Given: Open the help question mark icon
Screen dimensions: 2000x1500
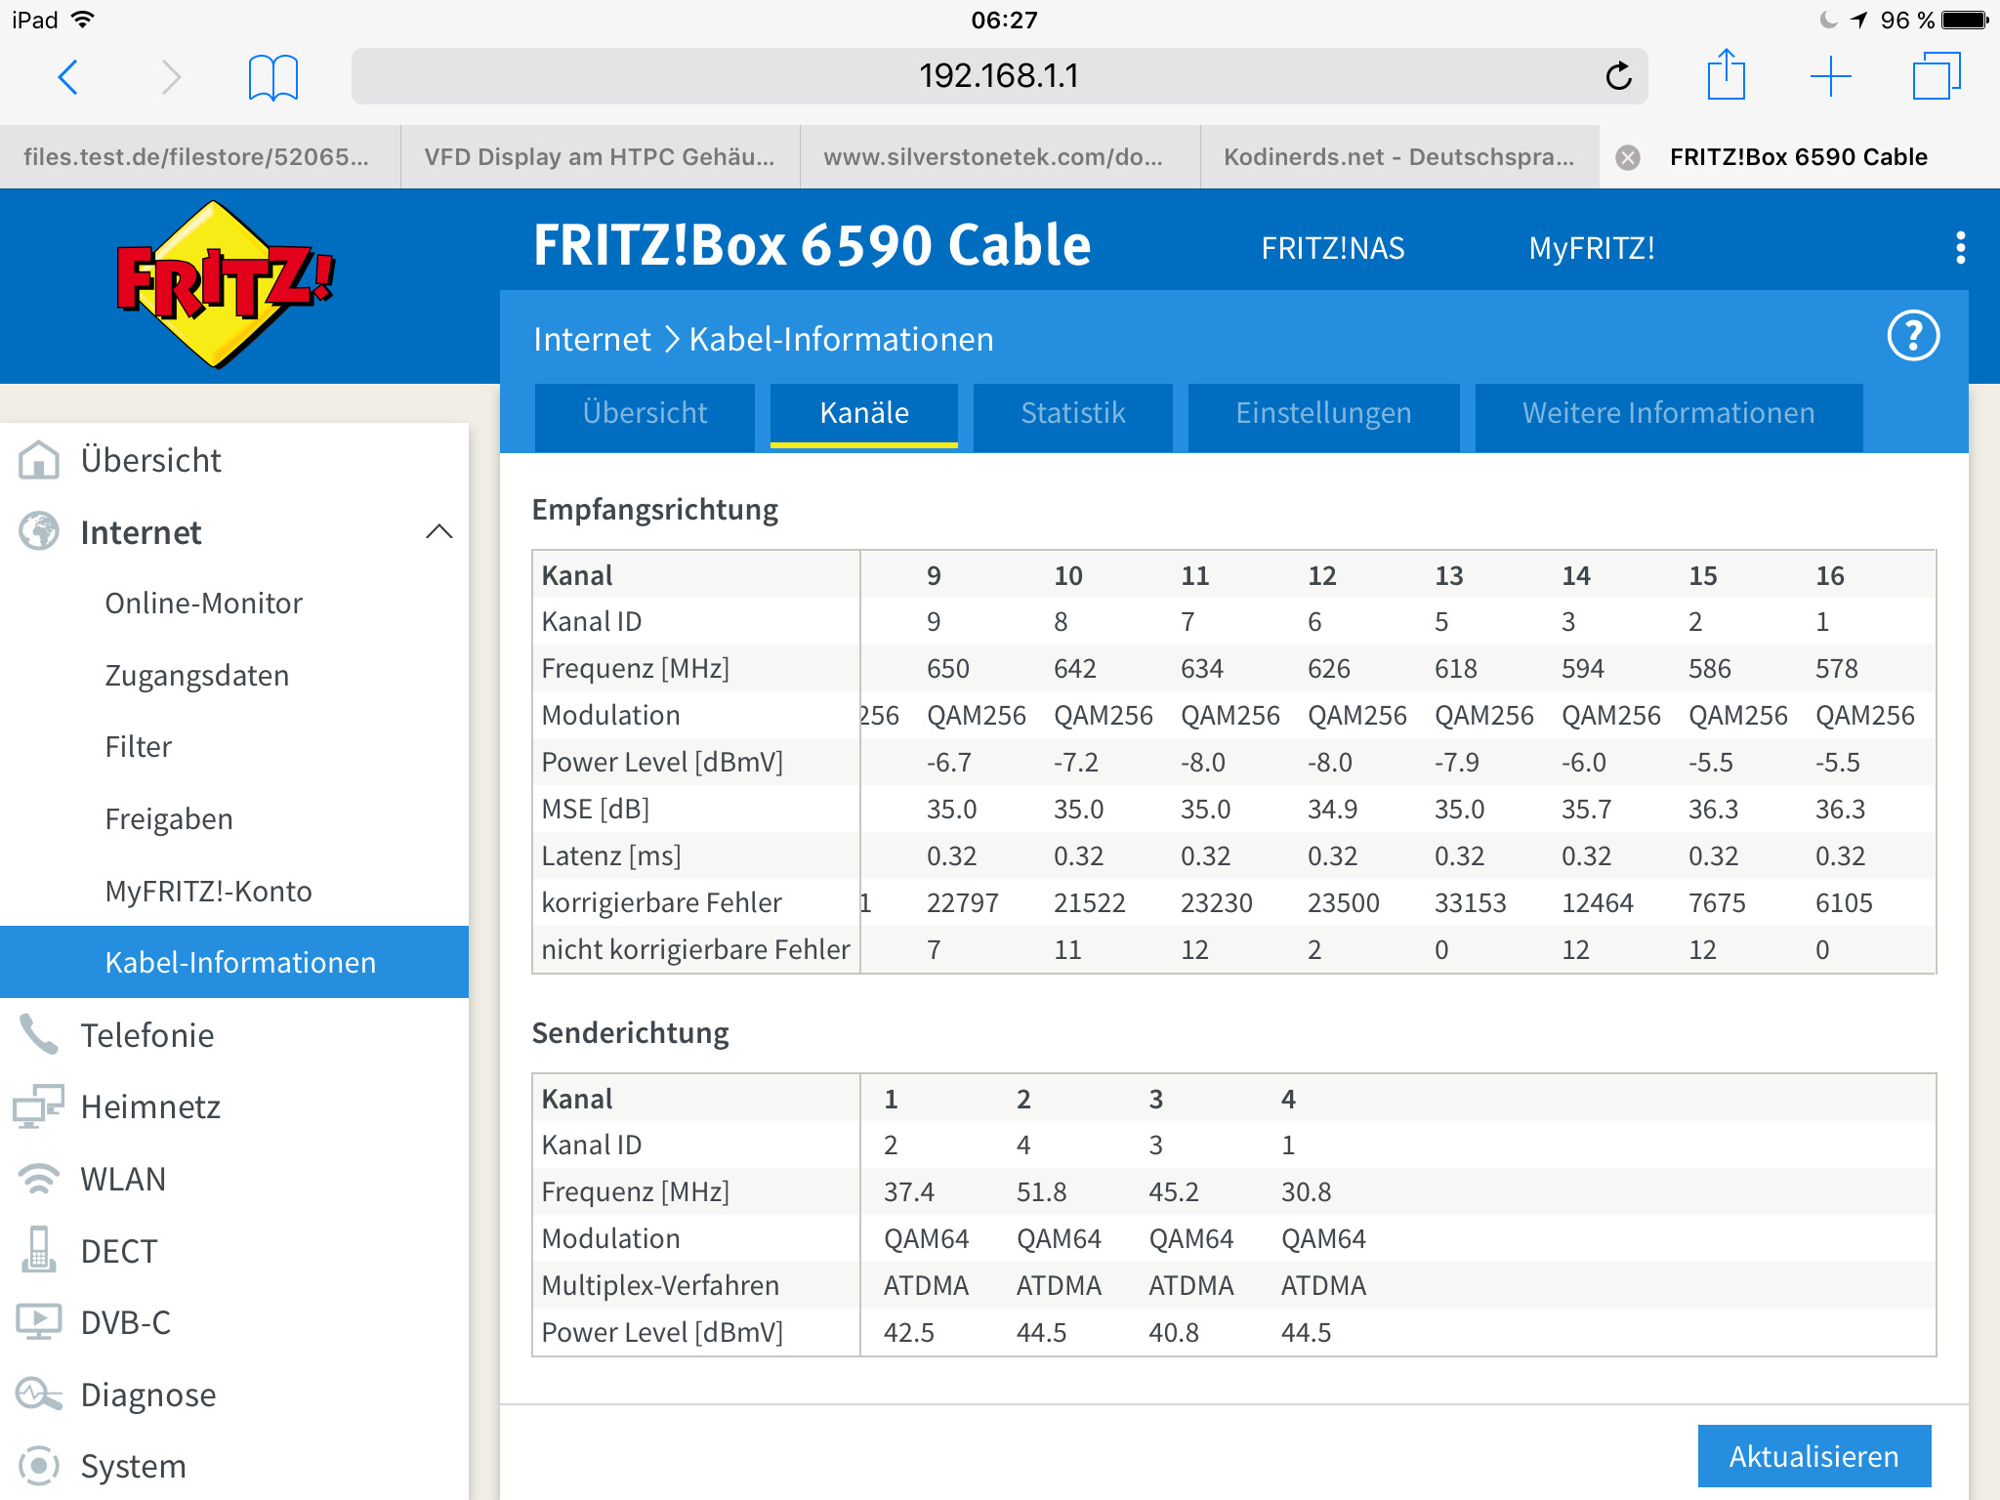Looking at the screenshot, I should [1913, 336].
